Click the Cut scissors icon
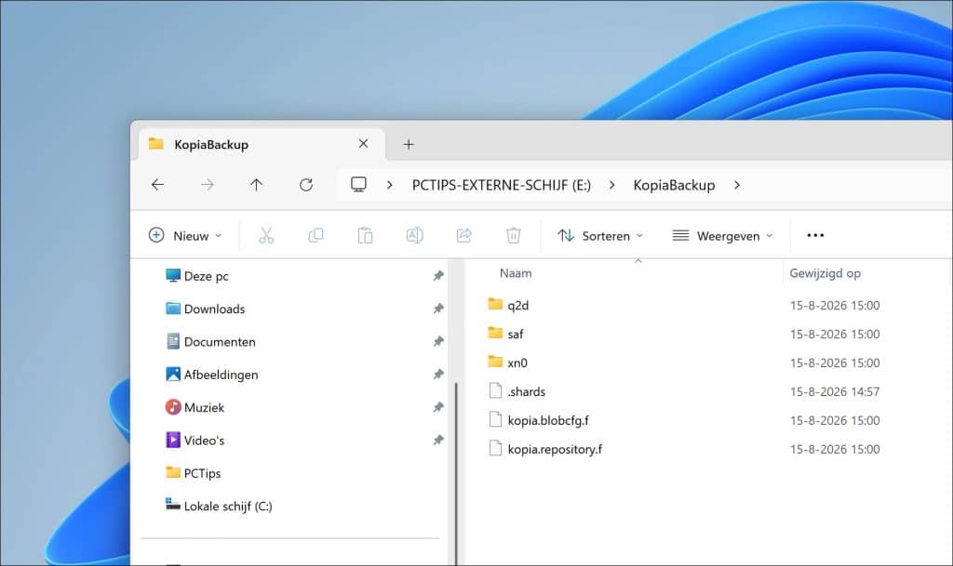 tap(266, 235)
